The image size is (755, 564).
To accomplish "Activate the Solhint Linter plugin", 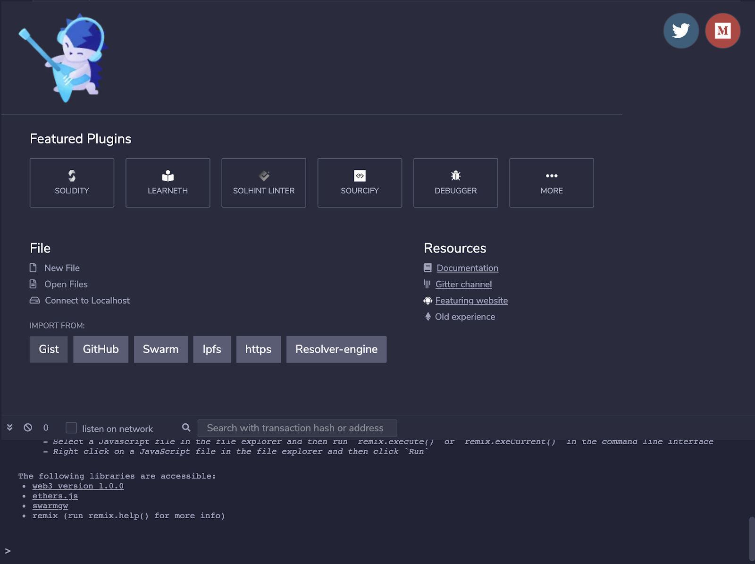I will (264, 183).
